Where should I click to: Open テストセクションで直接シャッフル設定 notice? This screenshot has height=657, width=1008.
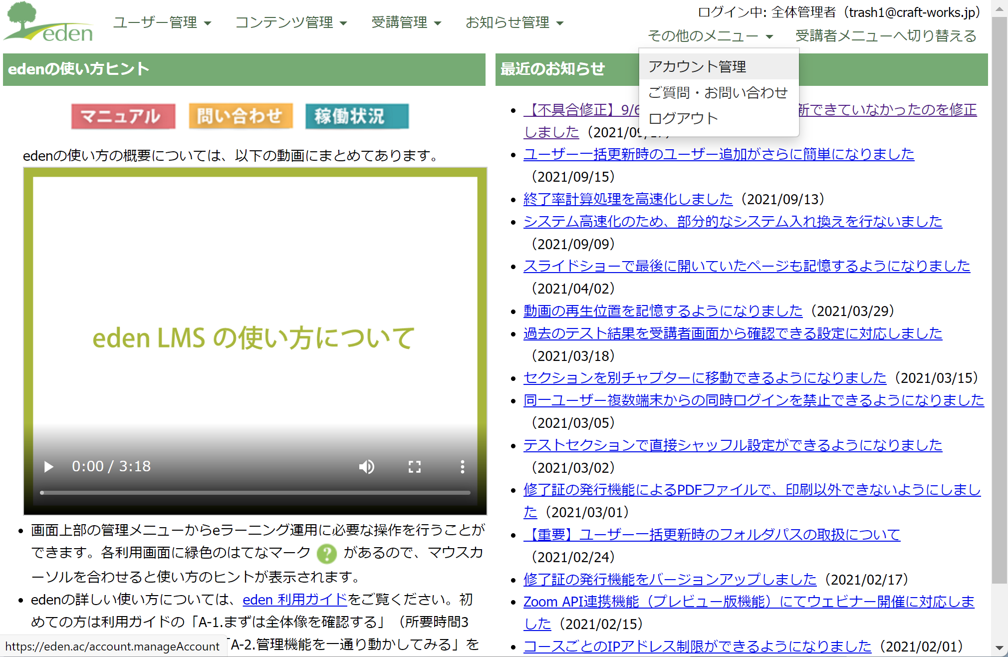coord(733,445)
